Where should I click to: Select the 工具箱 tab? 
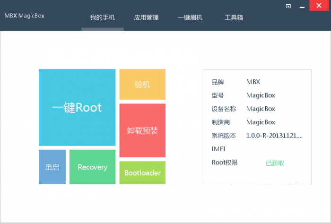234,17
